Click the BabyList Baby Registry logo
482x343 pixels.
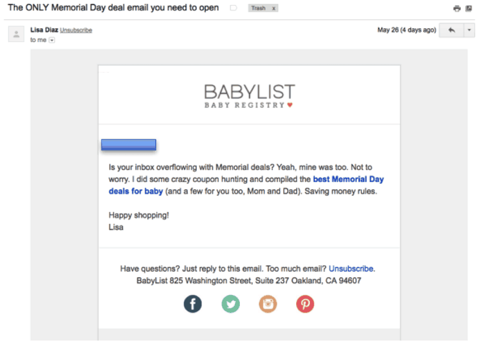(x=249, y=96)
